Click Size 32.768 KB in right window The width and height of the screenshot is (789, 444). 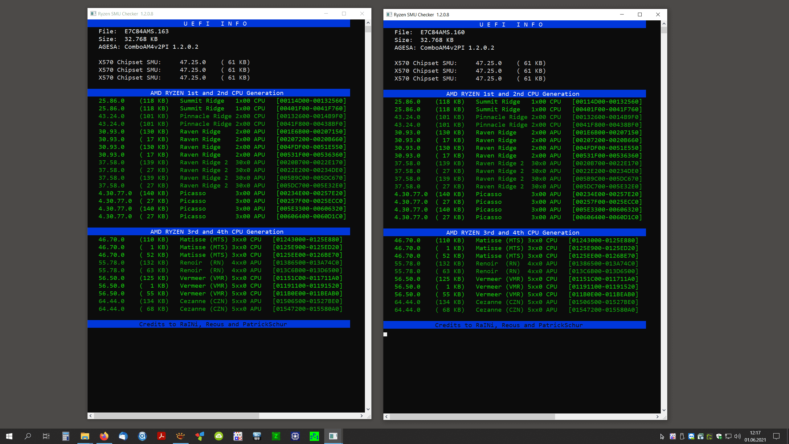click(x=424, y=40)
